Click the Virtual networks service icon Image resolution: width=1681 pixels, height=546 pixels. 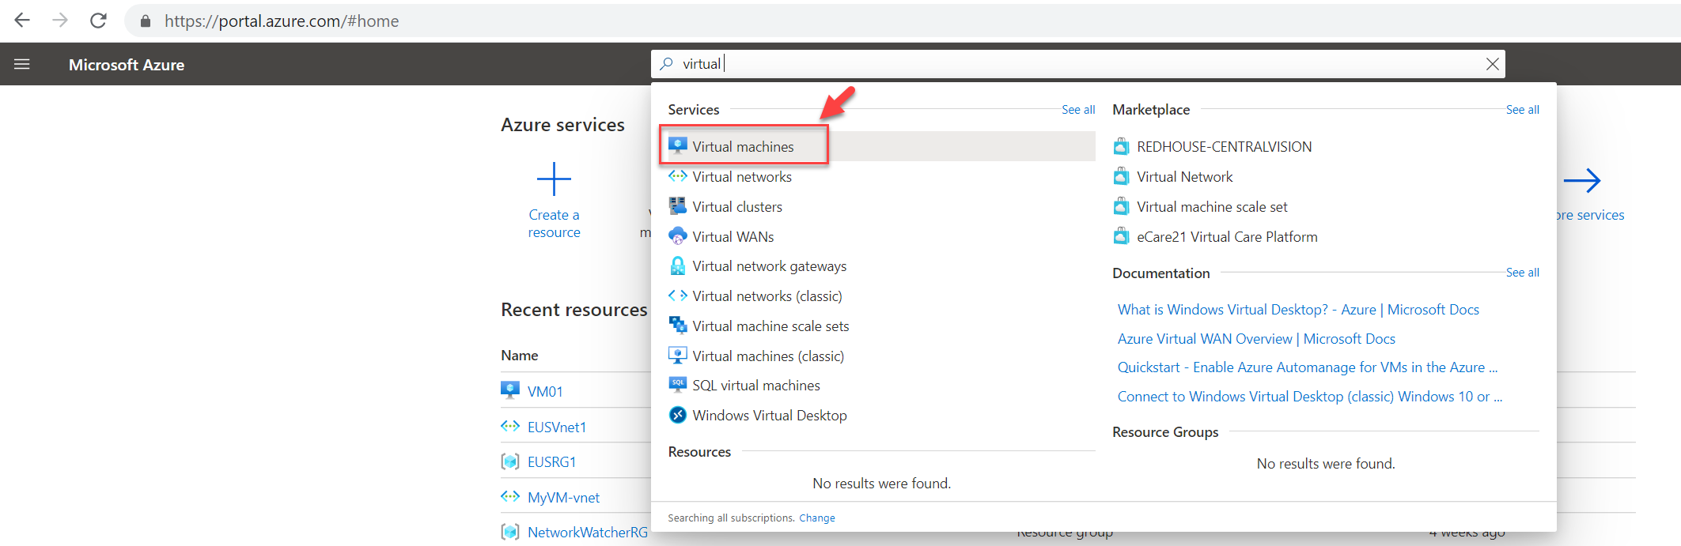pyautogui.click(x=678, y=176)
